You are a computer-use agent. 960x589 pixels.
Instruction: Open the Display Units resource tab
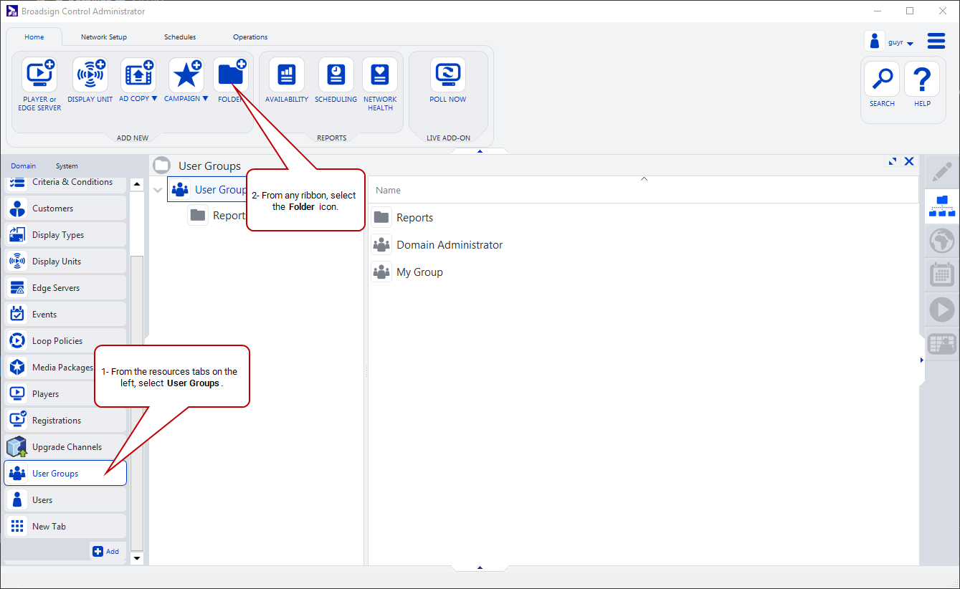[x=65, y=262]
